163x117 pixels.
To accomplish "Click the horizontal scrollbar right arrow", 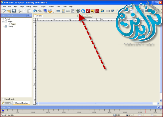I will point(158,103).
